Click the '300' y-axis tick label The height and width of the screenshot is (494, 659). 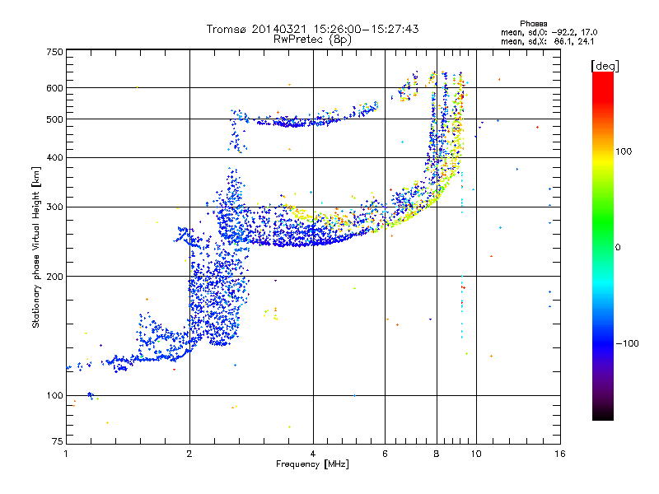tap(54, 207)
